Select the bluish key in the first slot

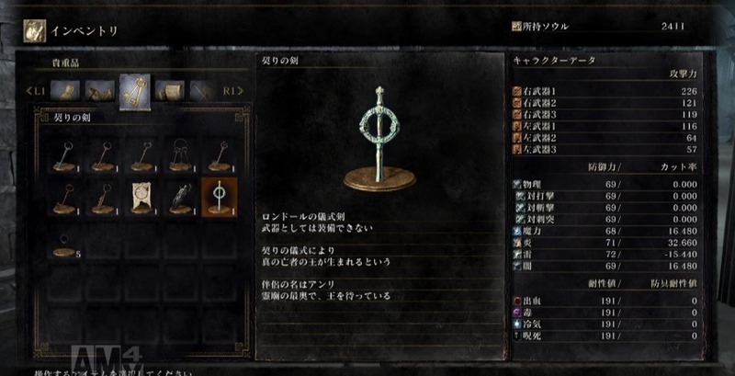[x=63, y=154]
